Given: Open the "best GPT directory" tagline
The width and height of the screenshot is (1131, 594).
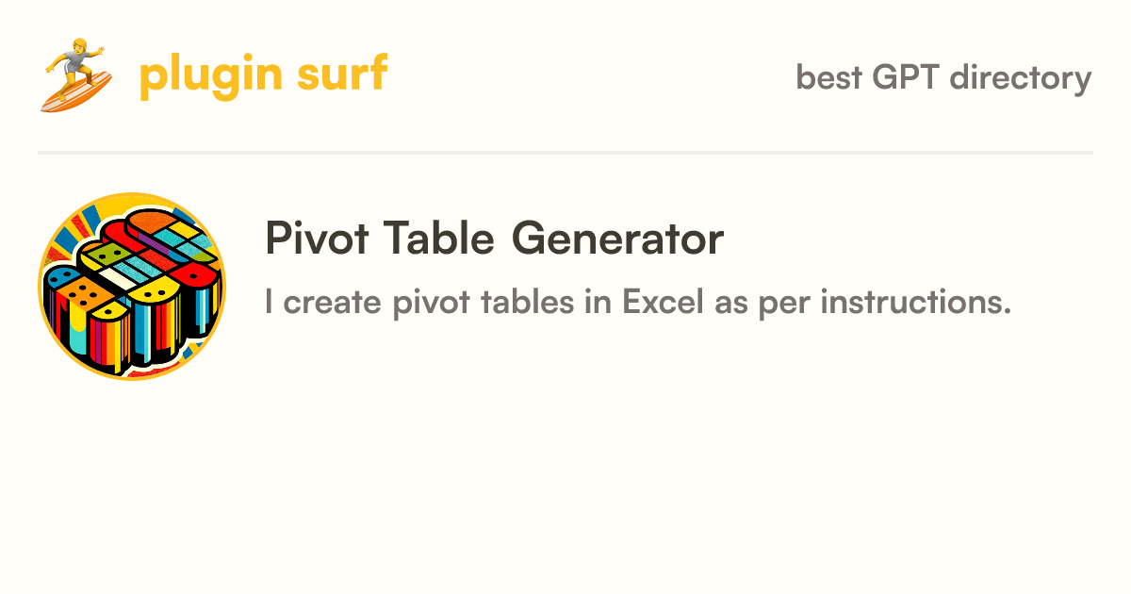Looking at the screenshot, I should pyautogui.click(x=943, y=78).
